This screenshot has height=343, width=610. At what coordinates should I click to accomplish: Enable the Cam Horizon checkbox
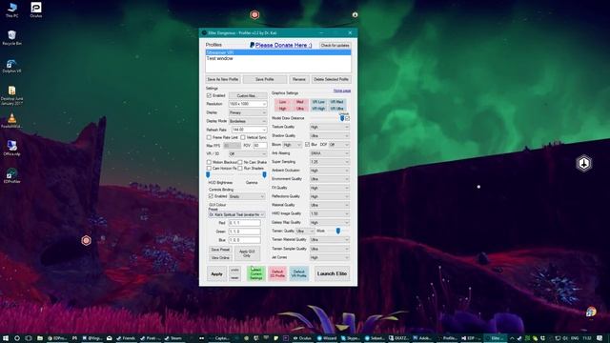(x=209, y=168)
